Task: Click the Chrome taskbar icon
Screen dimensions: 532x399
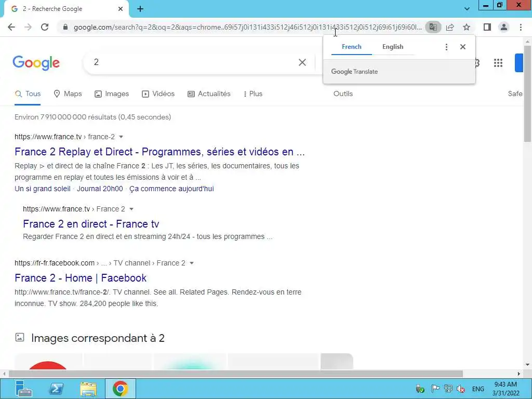Action: [121, 389]
